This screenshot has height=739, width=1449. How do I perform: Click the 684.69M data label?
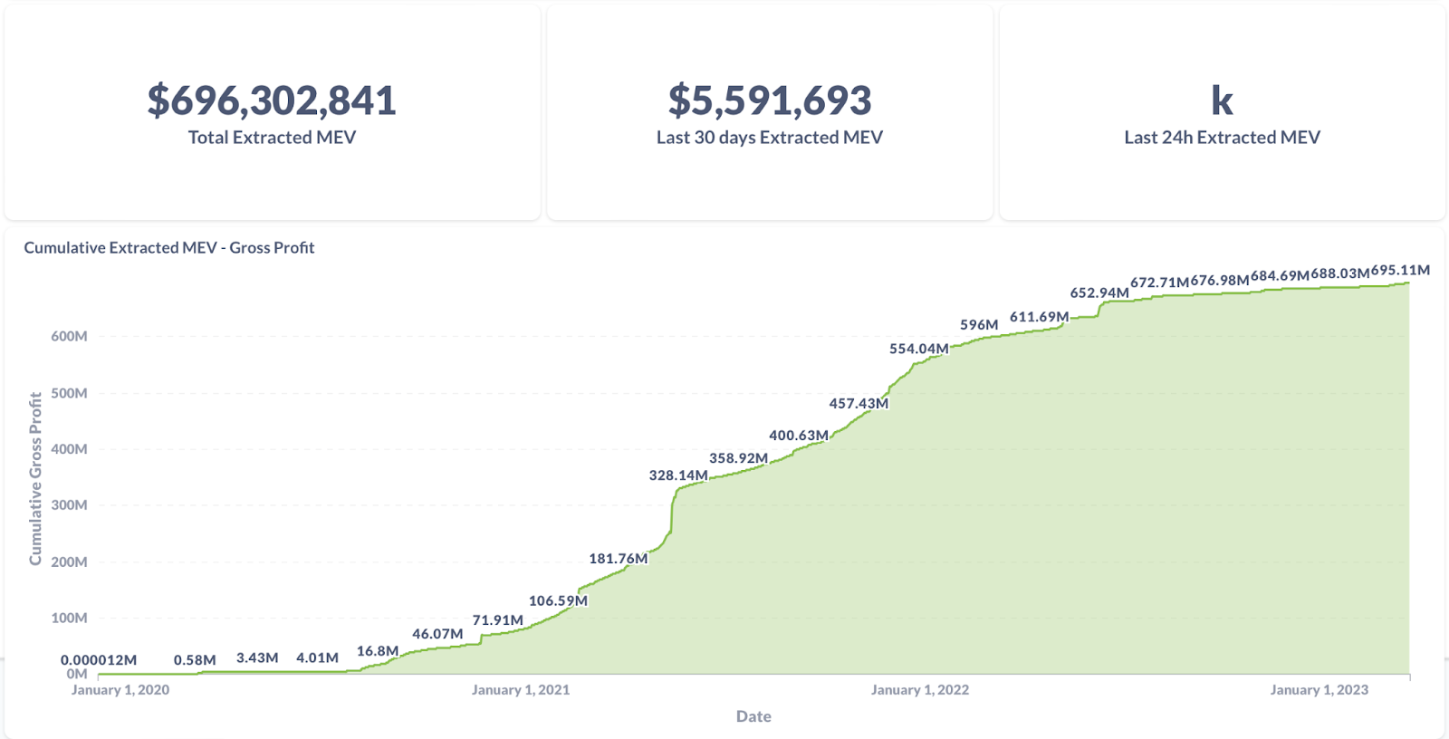(1280, 275)
